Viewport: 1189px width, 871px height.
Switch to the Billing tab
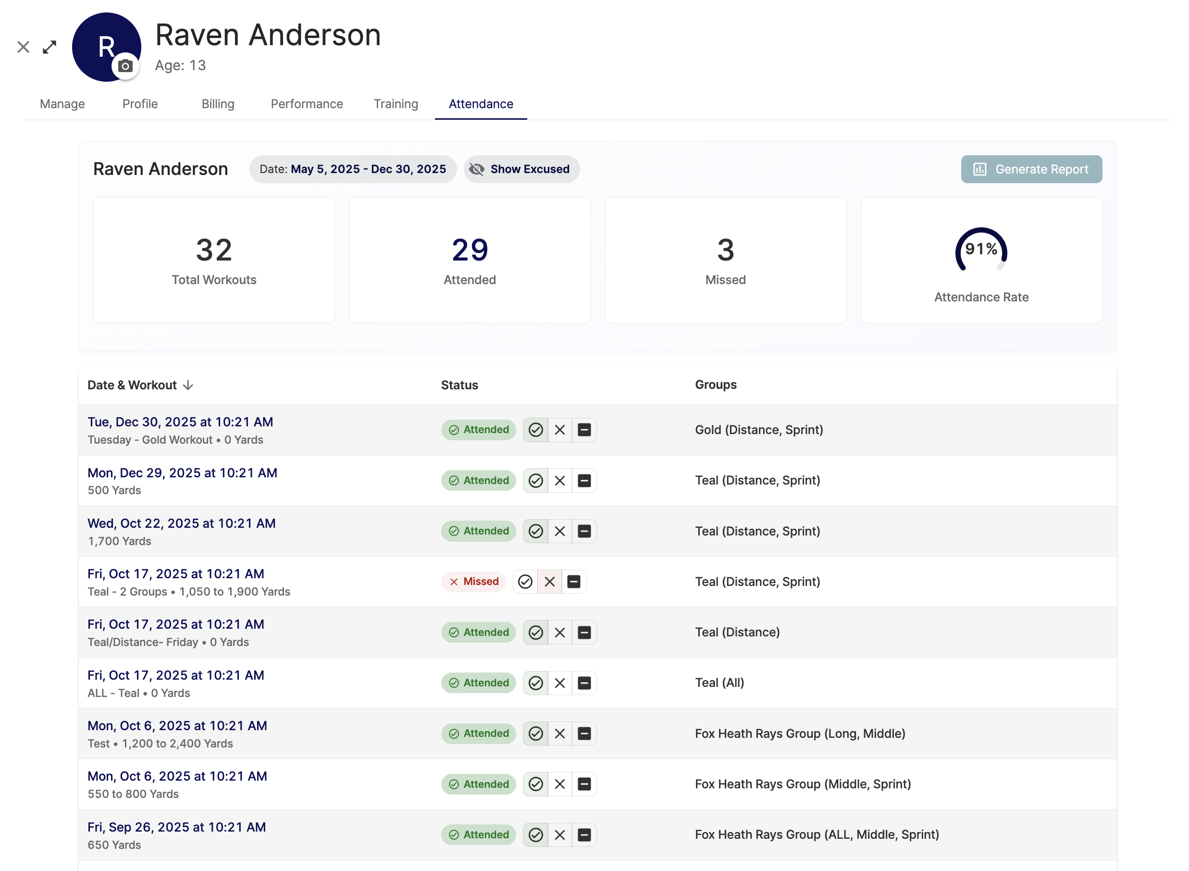pos(218,104)
